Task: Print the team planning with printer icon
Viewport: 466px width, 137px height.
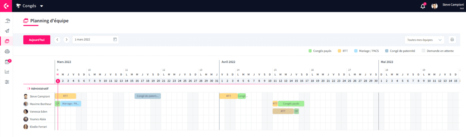Action: coord(452,40)
